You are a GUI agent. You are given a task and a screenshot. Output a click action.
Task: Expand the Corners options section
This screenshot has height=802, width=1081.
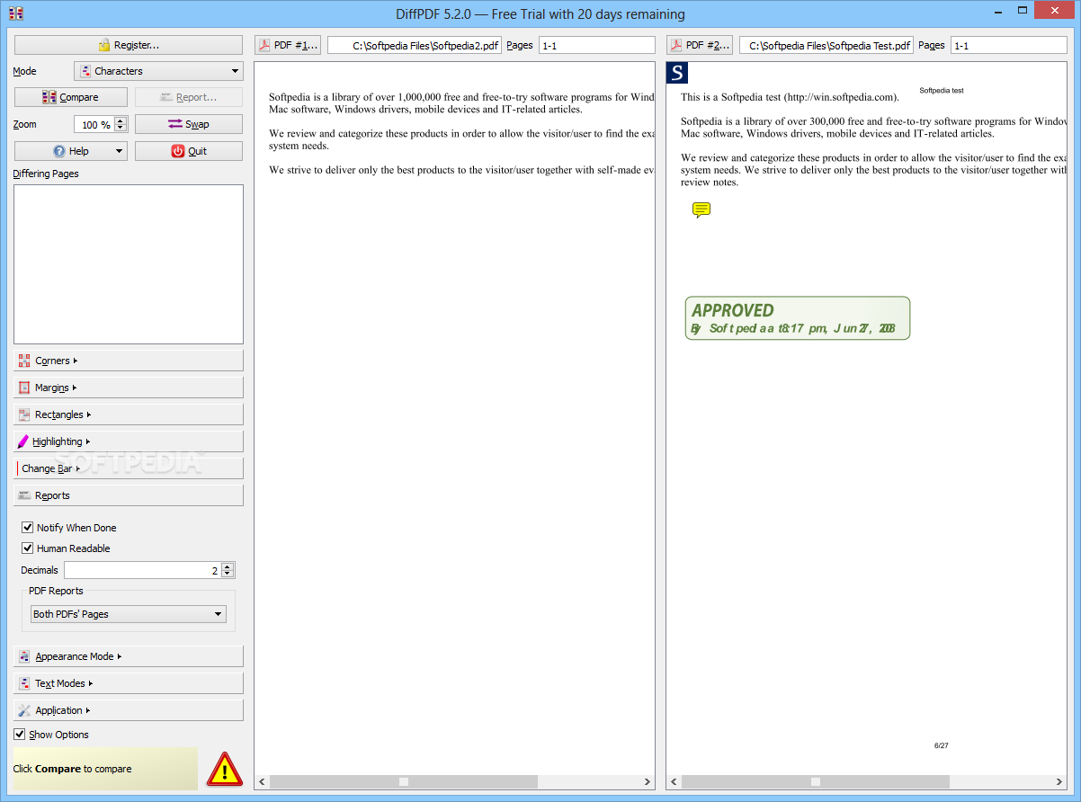129,361
